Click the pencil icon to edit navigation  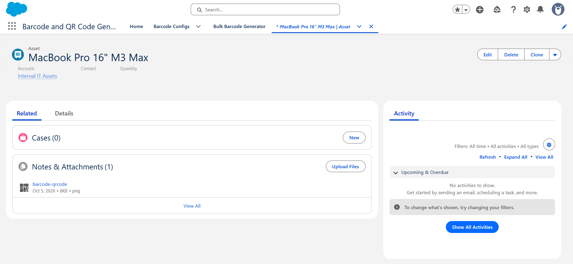pos(564,27)
